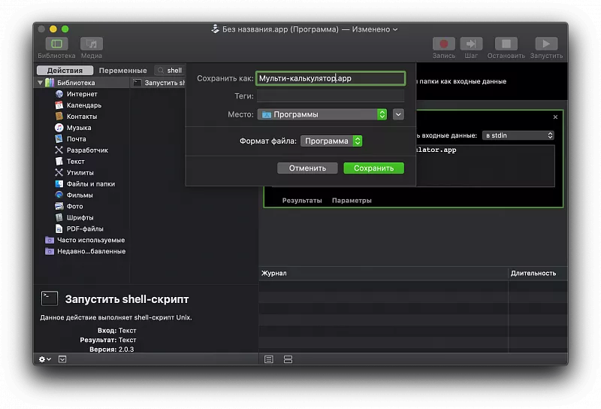Switch to the Переменные tab
Screen dimensions: 601x409
(x=122, y=71)
